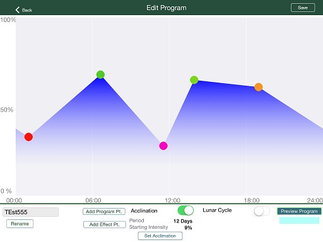Click the Period label

tap(137, 221)
